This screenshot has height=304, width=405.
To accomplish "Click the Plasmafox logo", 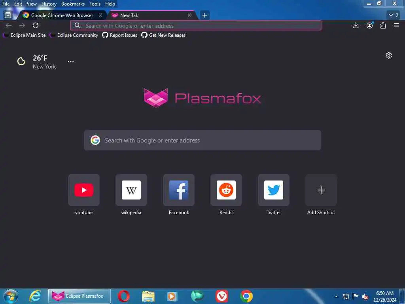I will (x=202, y=98).
